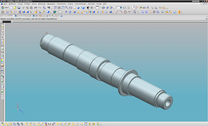Open the work layer number dropdown
Screen dimensions: 208x126
coord(121,8)
